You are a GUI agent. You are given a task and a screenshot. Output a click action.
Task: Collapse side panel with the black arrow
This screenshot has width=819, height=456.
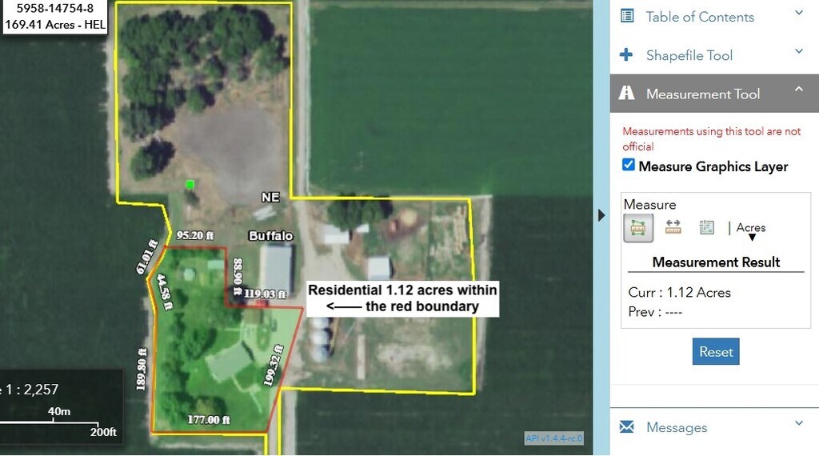click(601, 215)
